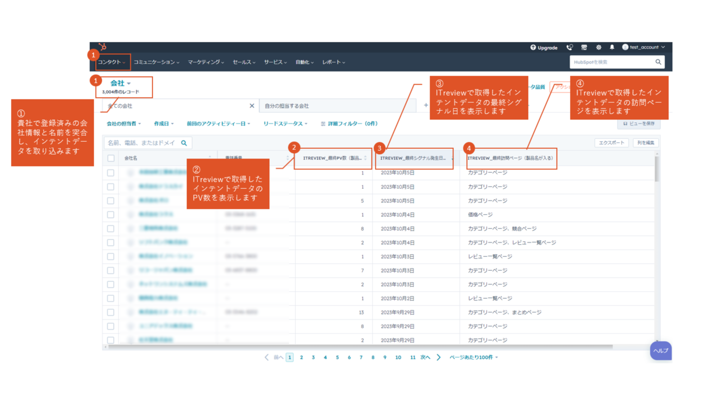Open the マーケティング menu
This screenshot has height=403, width=716.
pos(204,62)
